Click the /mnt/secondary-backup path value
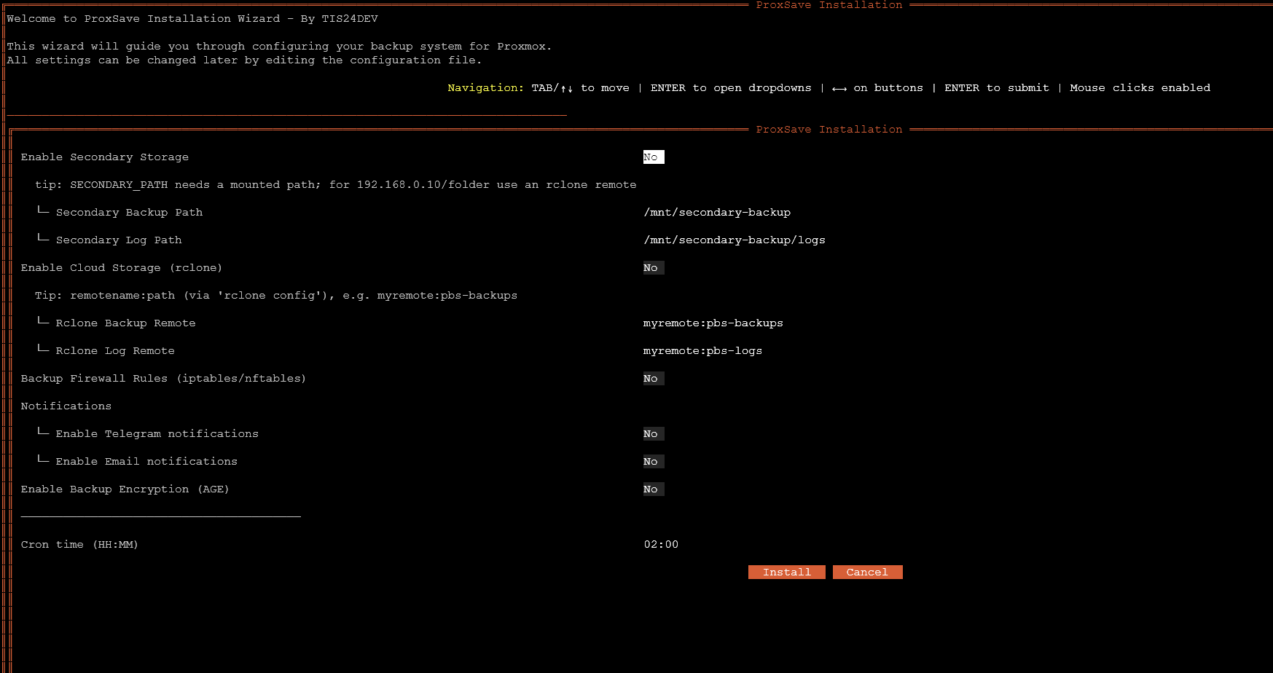This screenshot has height=673, width=1273. 717,212
